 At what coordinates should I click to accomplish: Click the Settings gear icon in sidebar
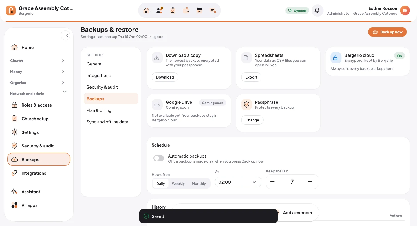click(14, 132)
